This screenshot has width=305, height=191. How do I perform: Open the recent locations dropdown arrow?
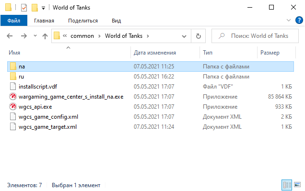[35, 36]
